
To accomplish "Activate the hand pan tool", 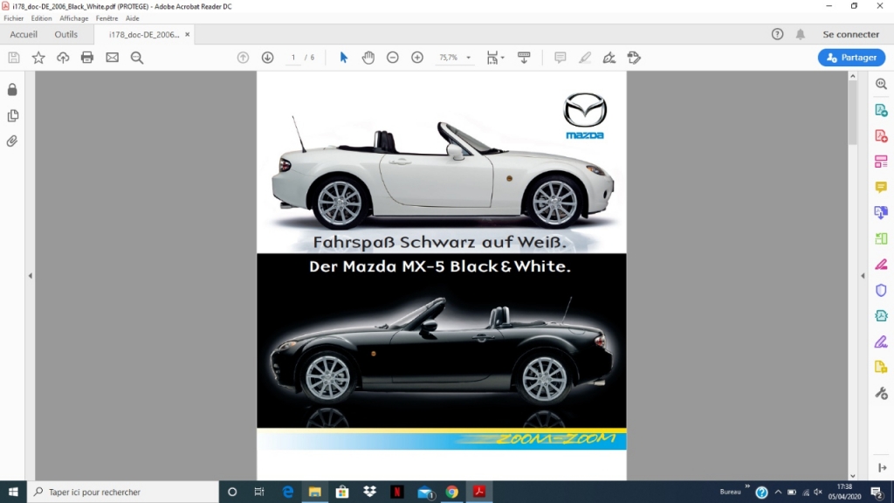I will coord(368,58).
